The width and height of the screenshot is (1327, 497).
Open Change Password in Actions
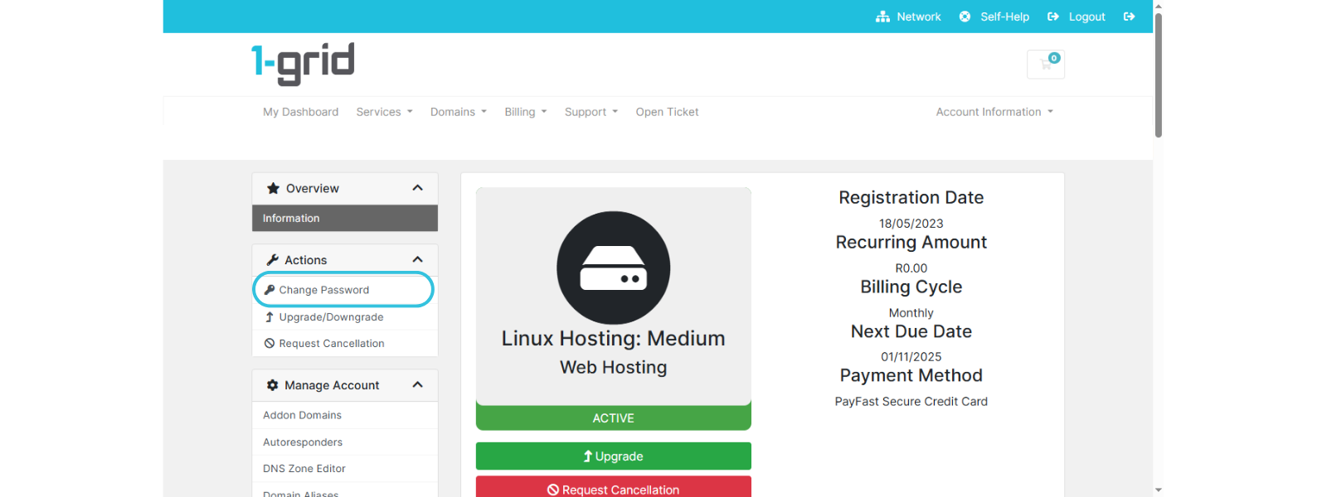point(324,290)
